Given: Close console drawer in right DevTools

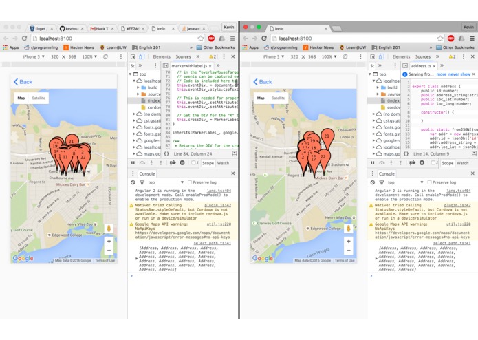Looking at the screenshot, I should click(472, 173).
